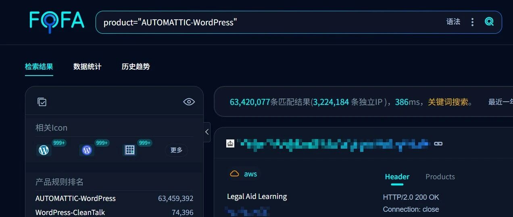This screenshot has width=513, height=217.
Task: Select the blue WordPress related icon
Action: tap(87, 150)
